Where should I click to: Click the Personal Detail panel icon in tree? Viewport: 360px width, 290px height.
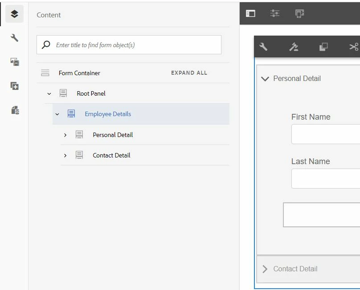point(79,135)
